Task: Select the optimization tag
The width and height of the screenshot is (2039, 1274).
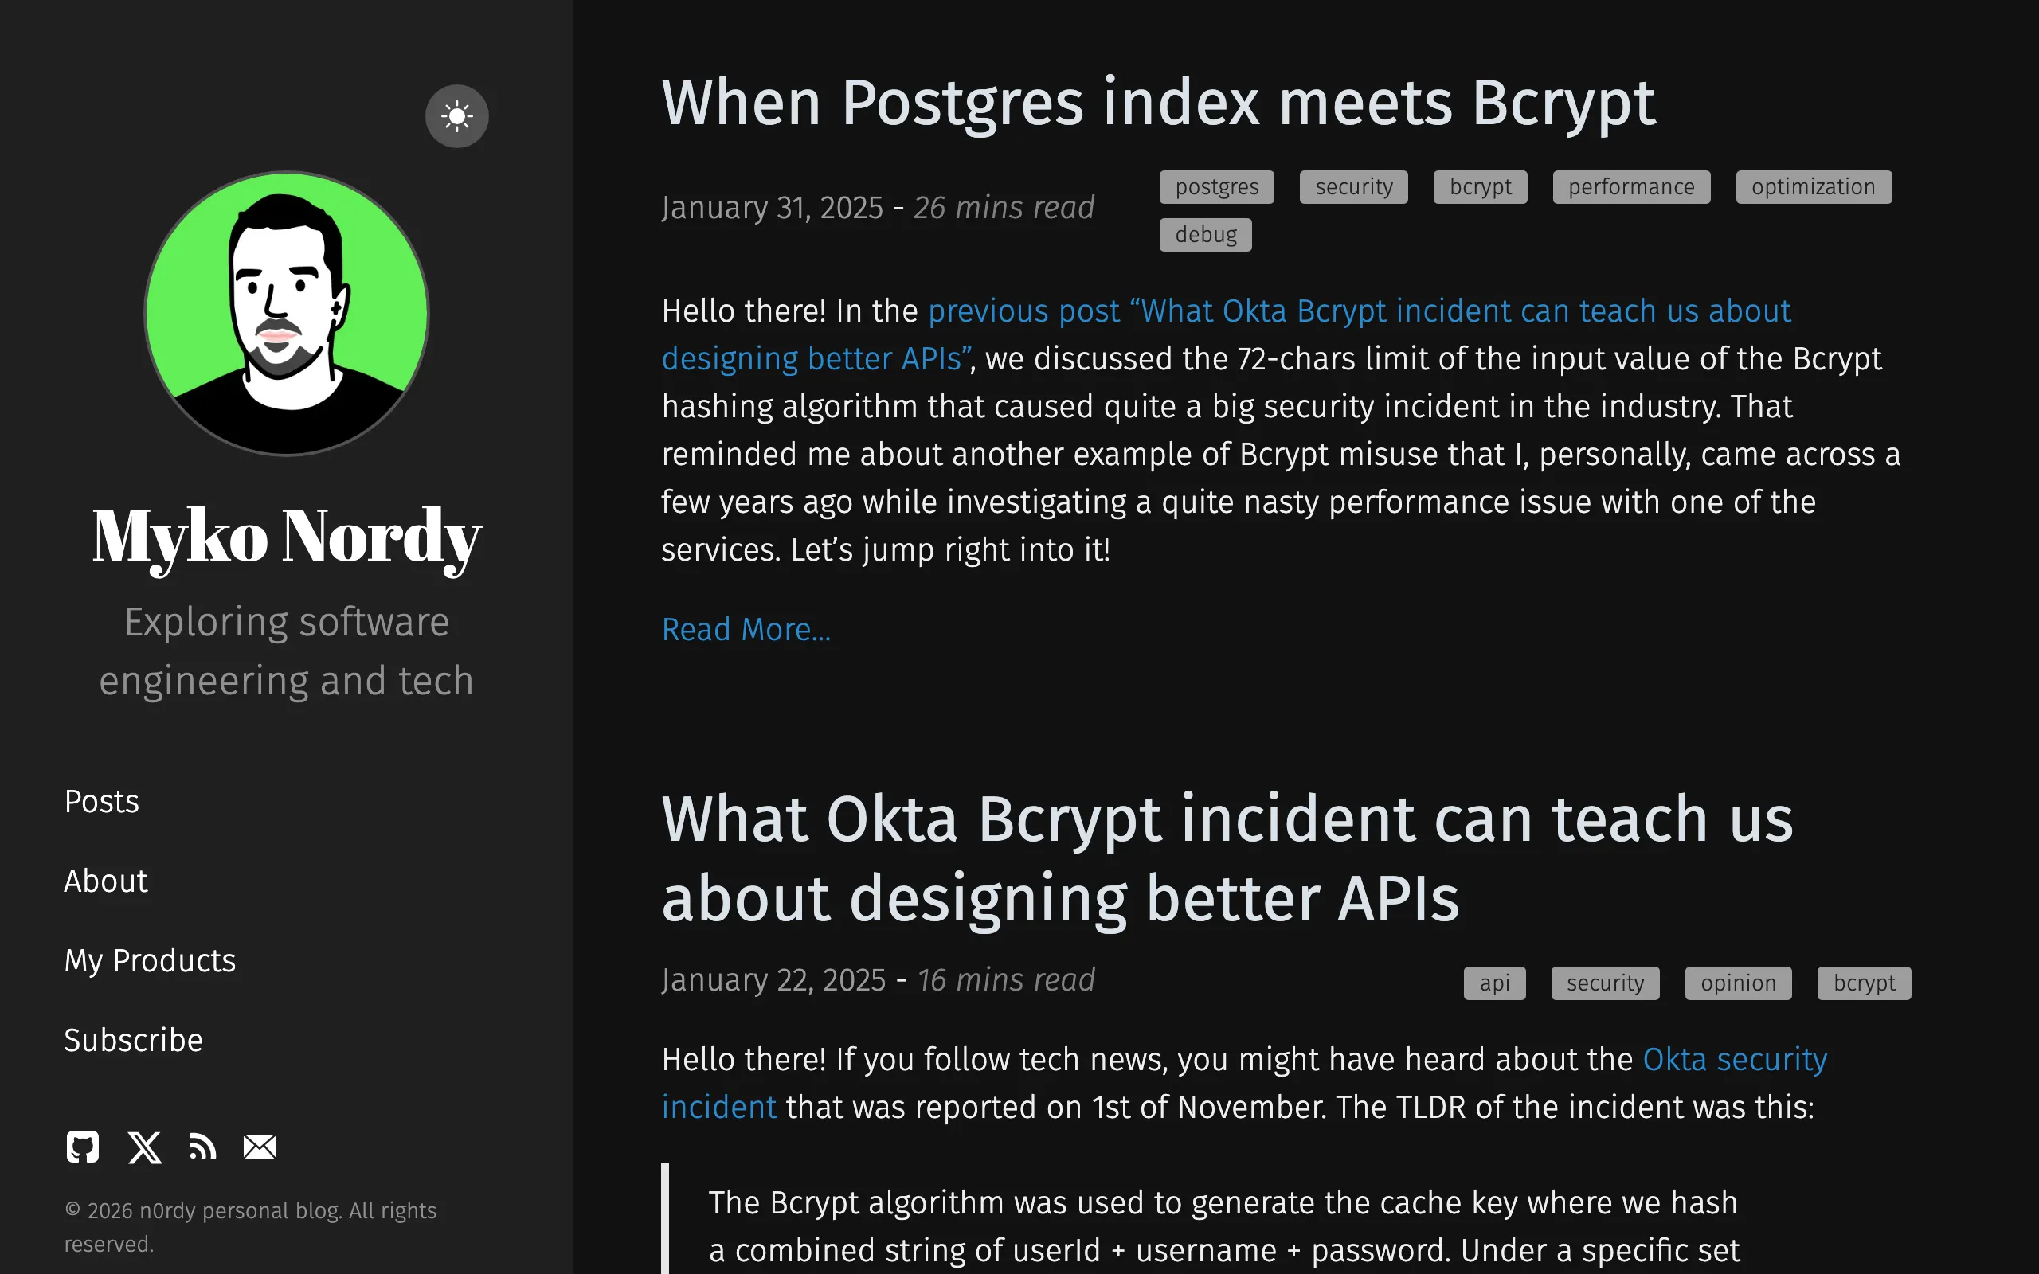Action: pos(1813,187)
